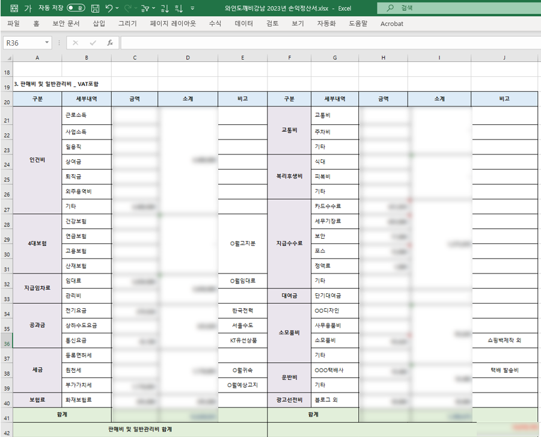Select column G header
The width and height of the screenshot is (541, 437).
coord(335,58)
